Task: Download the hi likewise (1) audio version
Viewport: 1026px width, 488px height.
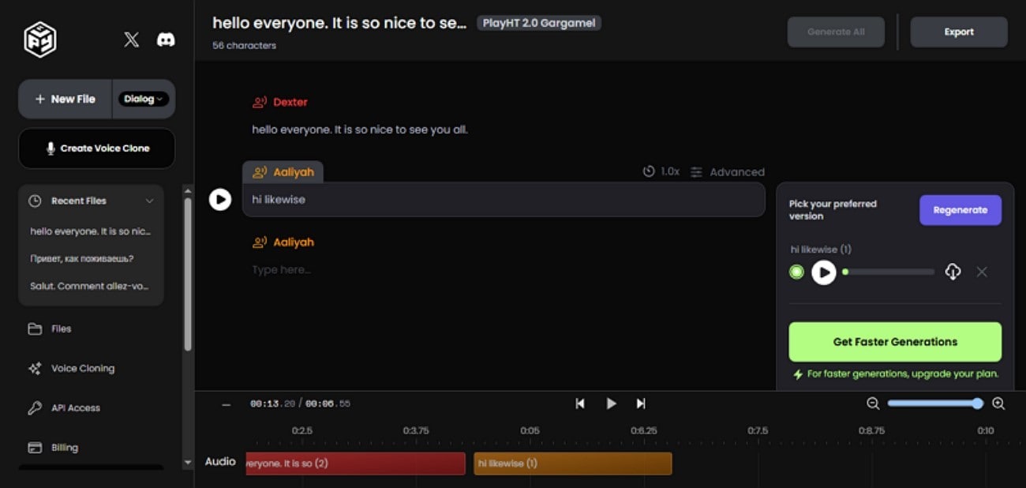Action: click(x=953, y=272)
